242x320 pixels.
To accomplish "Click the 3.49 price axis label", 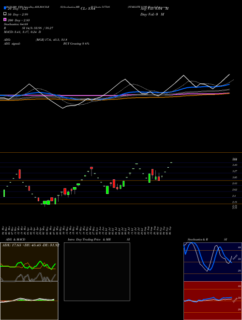I will (x=235, y=165).
